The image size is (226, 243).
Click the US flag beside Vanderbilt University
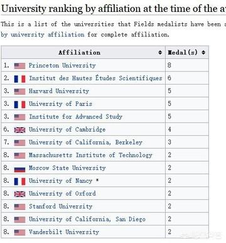tap(19, 232)
